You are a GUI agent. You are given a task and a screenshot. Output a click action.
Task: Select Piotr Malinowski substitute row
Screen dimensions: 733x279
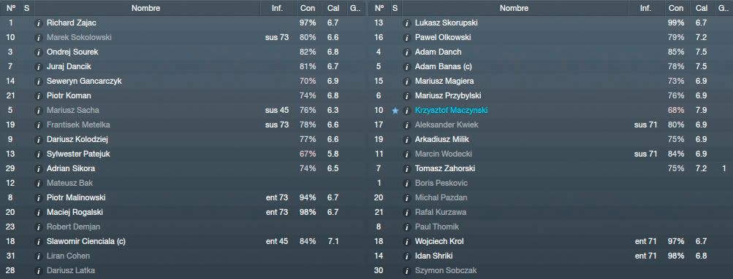coord(183,198)
